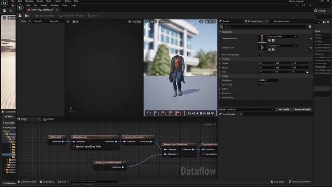Expand the PostProcessing section
This screenshot has height=187, width=332.
(220, 98)
